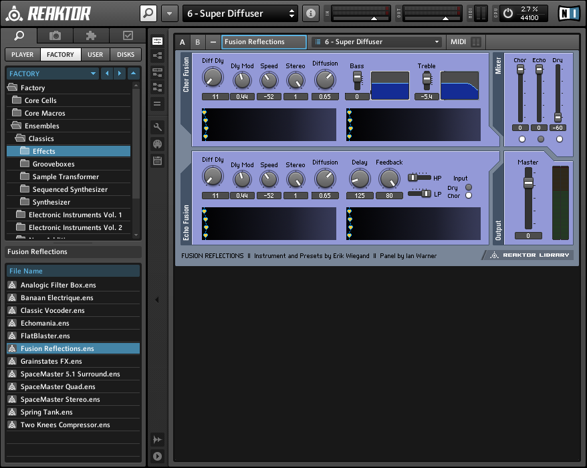587x468 pixels.
Task: Open the 6 - Super Diffuser header snapshot selector
Action: pos(240,13)
